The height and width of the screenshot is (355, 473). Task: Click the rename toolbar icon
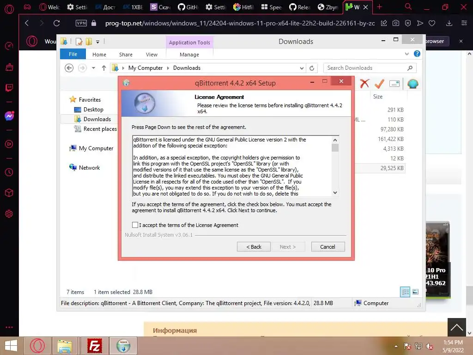click(x=394, y=84)
